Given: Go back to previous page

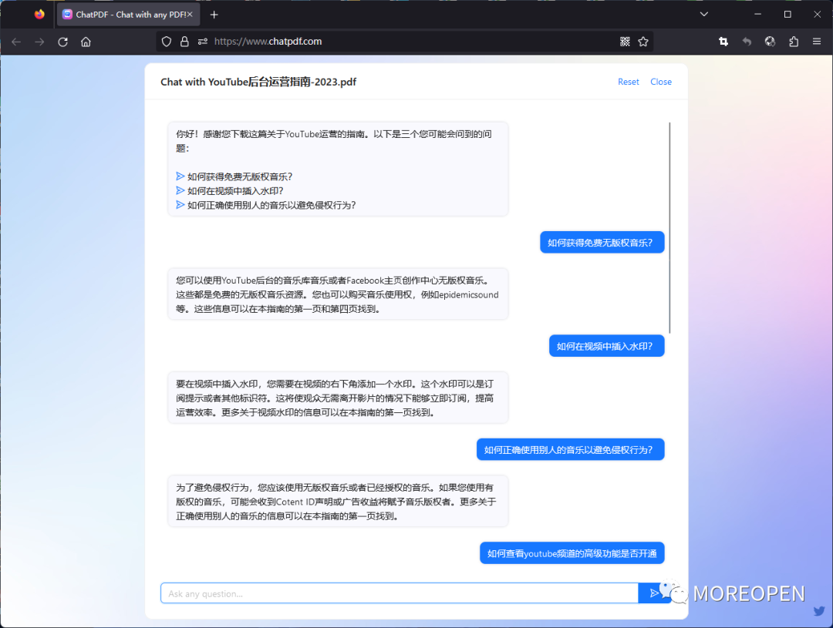Looking at the screenshot, I should click(16, 42).
